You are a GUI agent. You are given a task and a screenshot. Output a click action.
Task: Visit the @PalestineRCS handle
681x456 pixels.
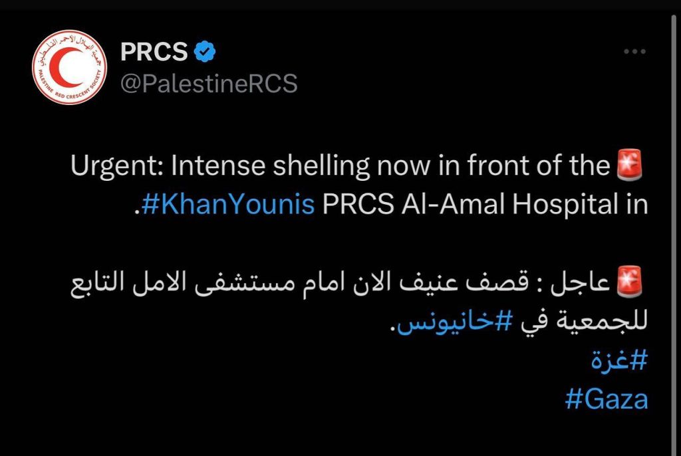[x=209, y=83]
